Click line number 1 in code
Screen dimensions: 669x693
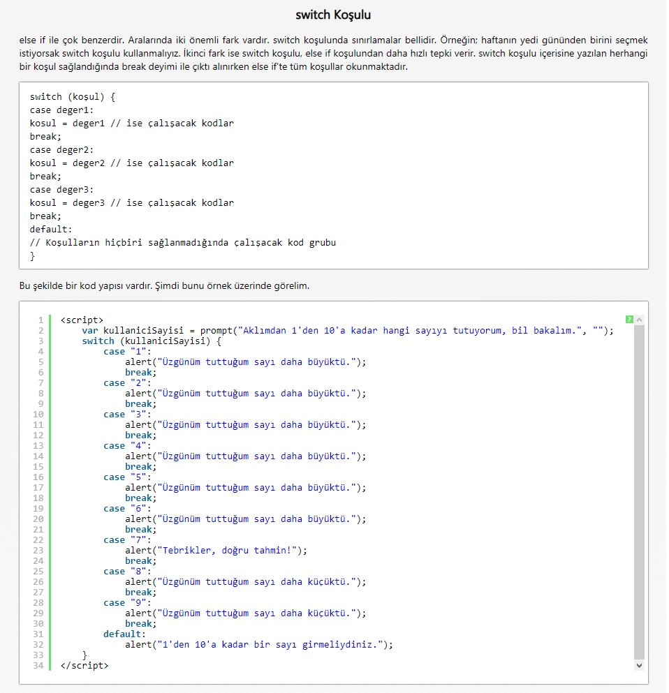point(41,320)
